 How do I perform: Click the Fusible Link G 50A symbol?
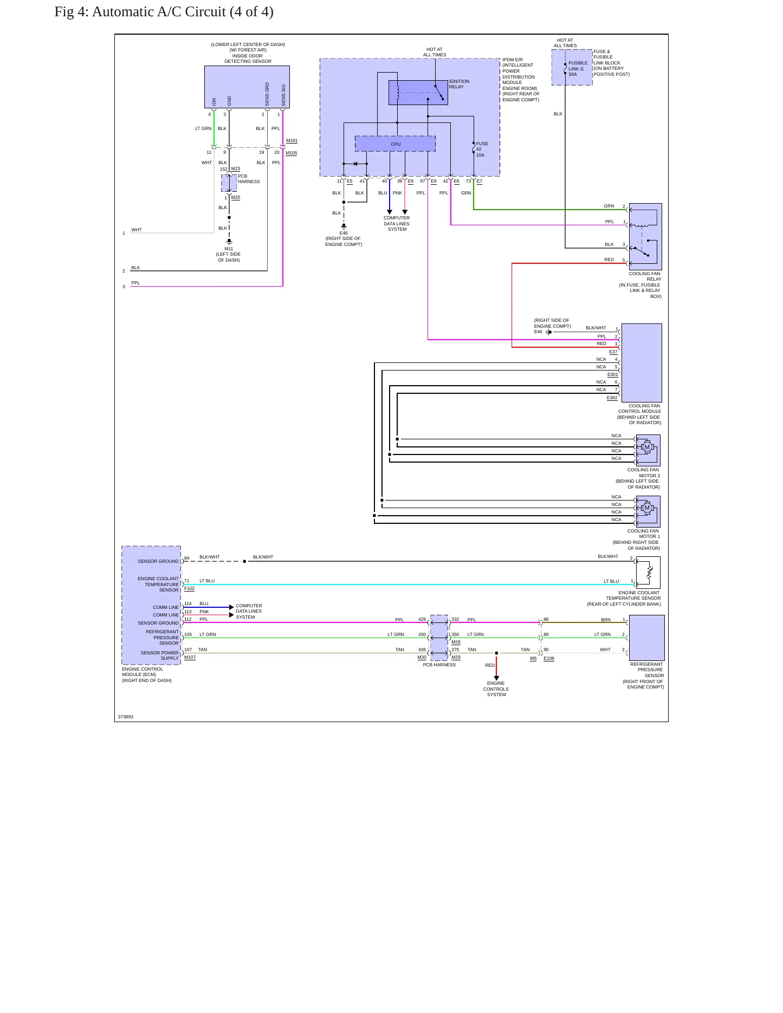(565, 68)
